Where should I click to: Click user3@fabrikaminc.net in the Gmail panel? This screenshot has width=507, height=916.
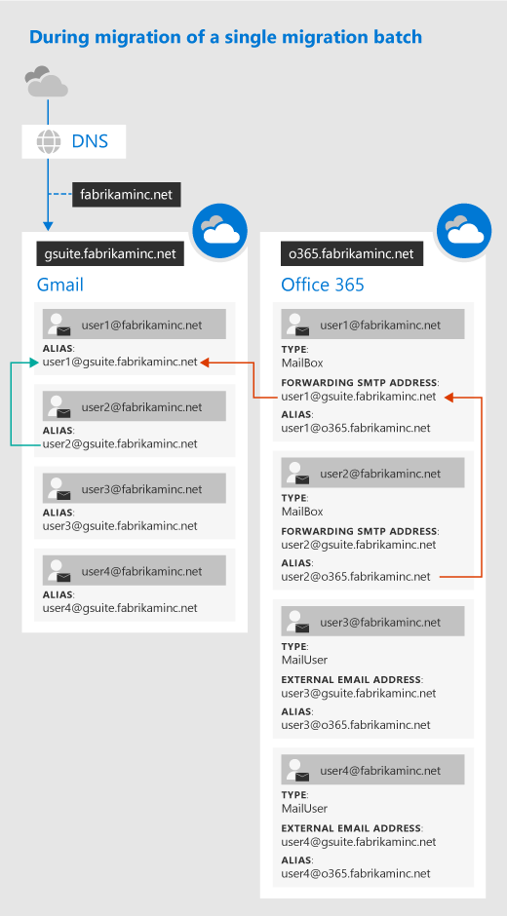click(x=142, y=489)
